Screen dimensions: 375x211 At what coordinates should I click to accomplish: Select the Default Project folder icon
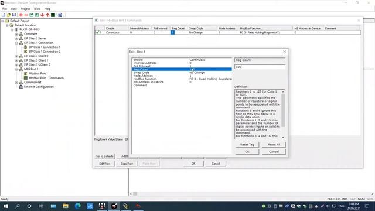7,21
